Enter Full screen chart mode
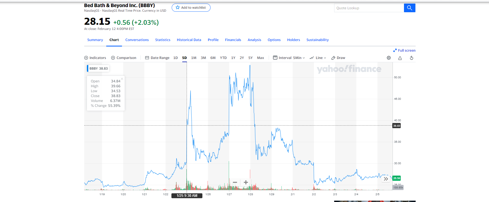This screenshot has height=202, width=489. click(x=404, y=51)
